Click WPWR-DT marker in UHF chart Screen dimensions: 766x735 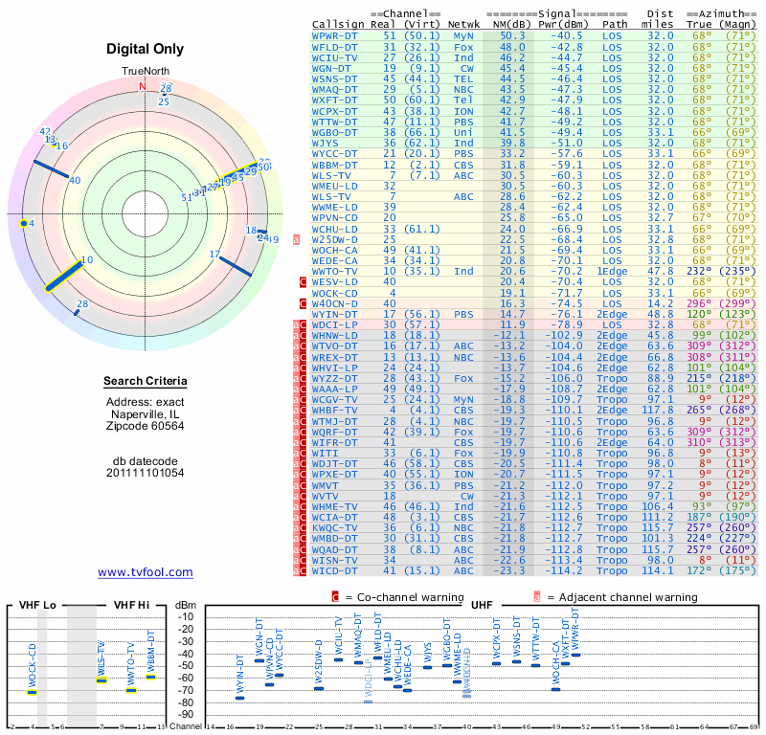pos(576,655)
